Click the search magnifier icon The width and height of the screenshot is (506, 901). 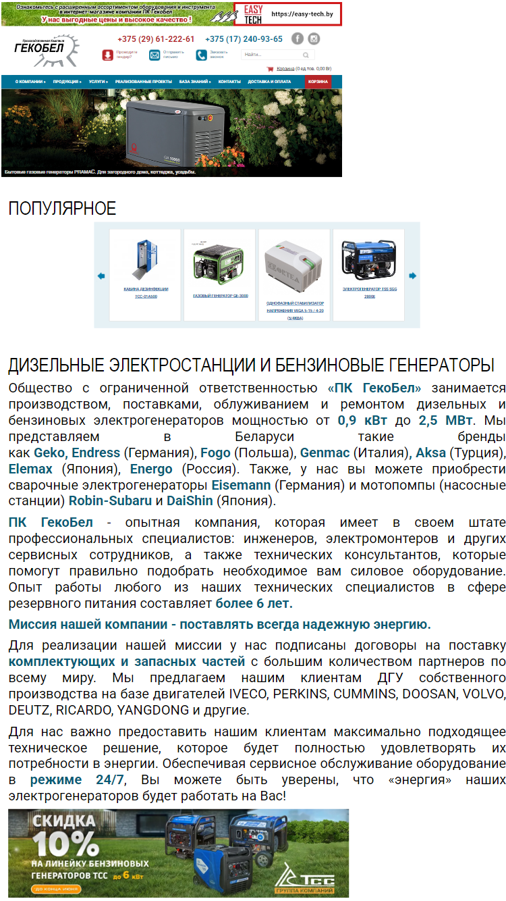[306, 55]
